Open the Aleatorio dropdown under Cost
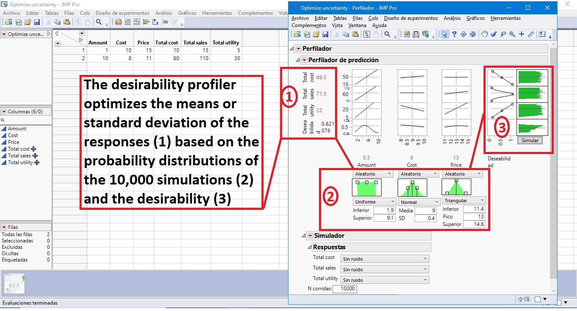Image resolution: width=577 pixels, height=311 pixels. click(418, 173)
